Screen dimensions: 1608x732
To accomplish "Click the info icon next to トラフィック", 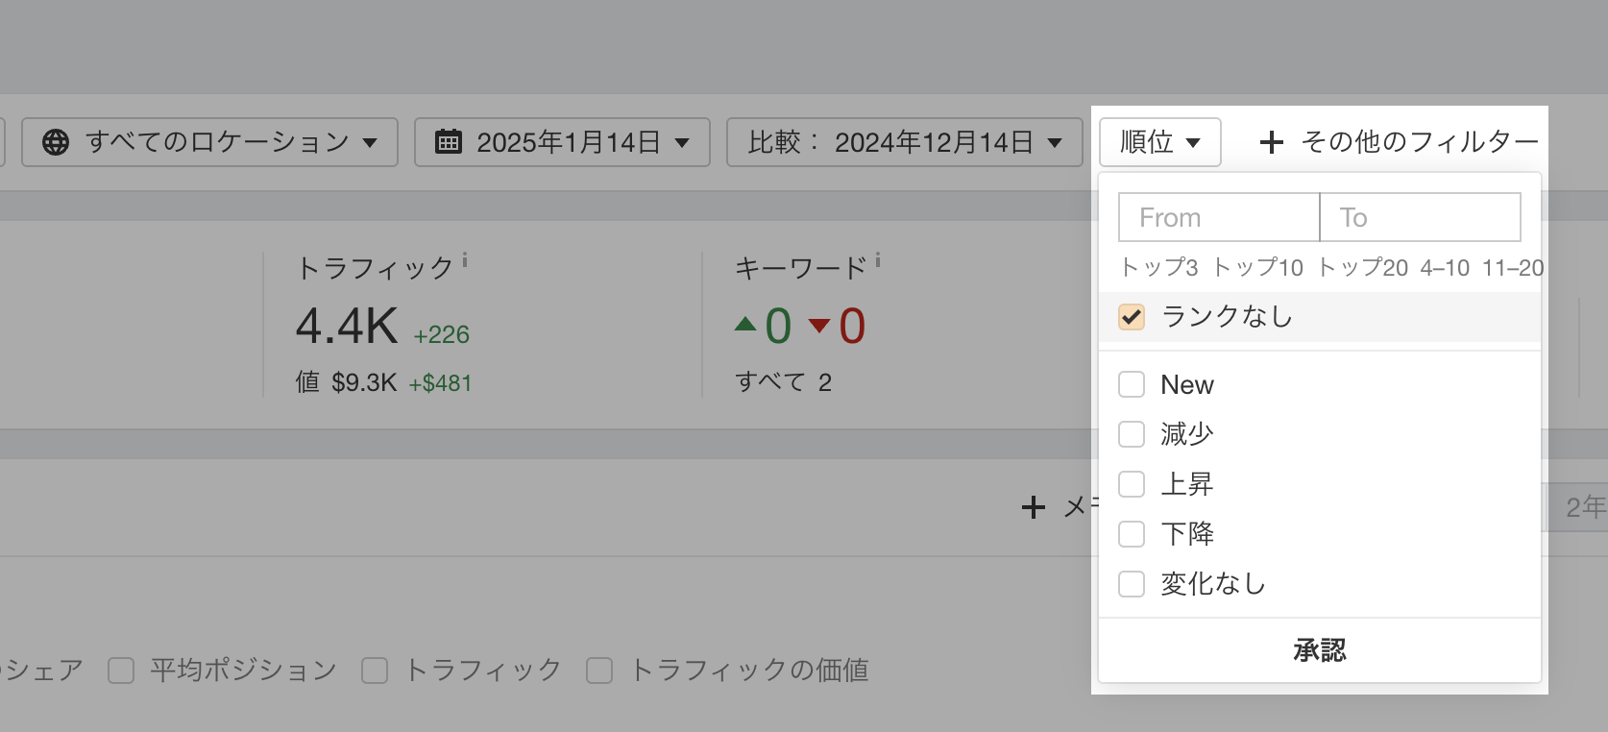I will click(465, 259).
